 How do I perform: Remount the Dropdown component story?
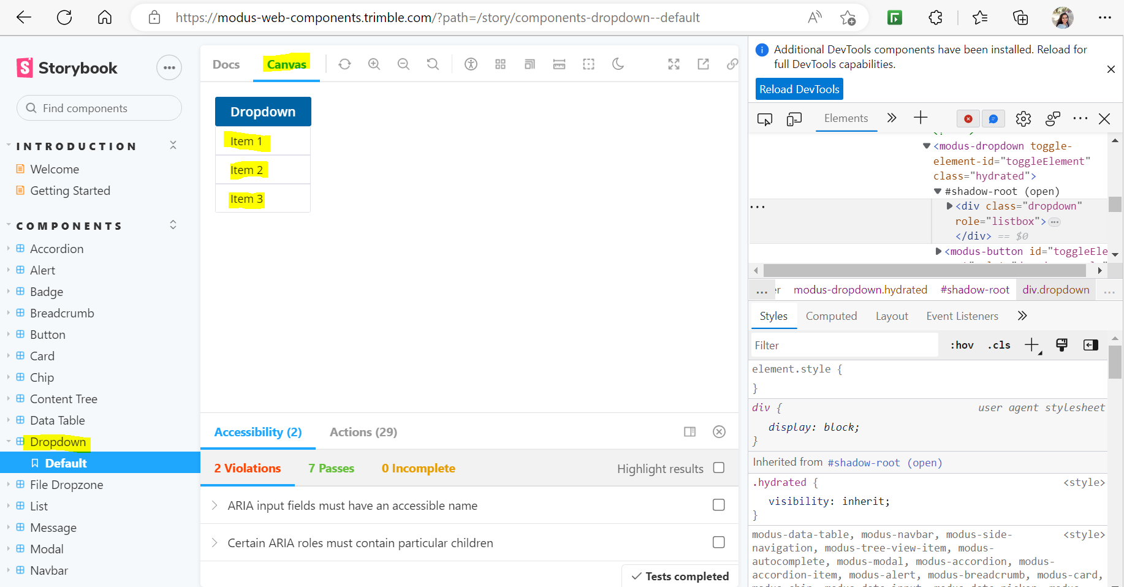click(344, 64)
